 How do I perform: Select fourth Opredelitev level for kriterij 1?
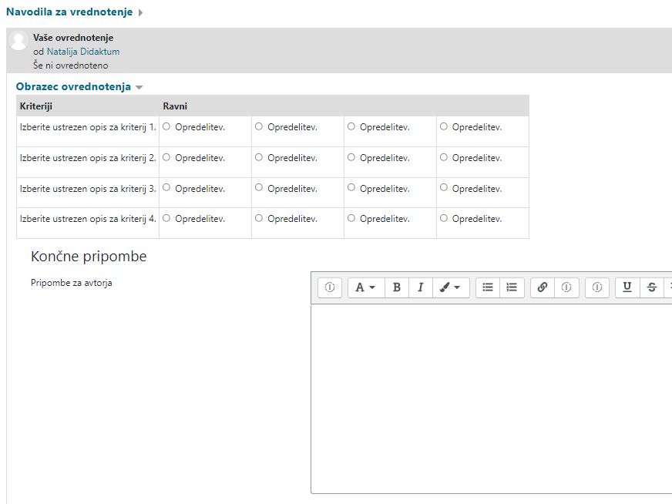(x=444, y=126)
